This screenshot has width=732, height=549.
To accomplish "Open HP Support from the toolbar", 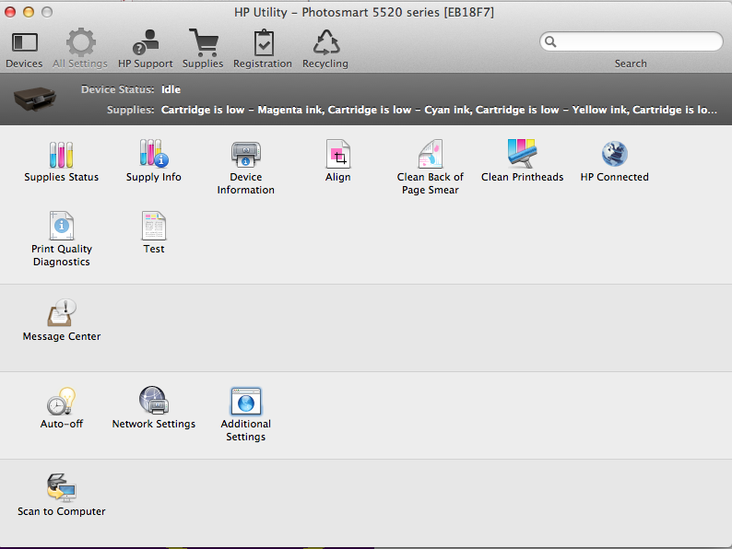I will pos(146,42).
